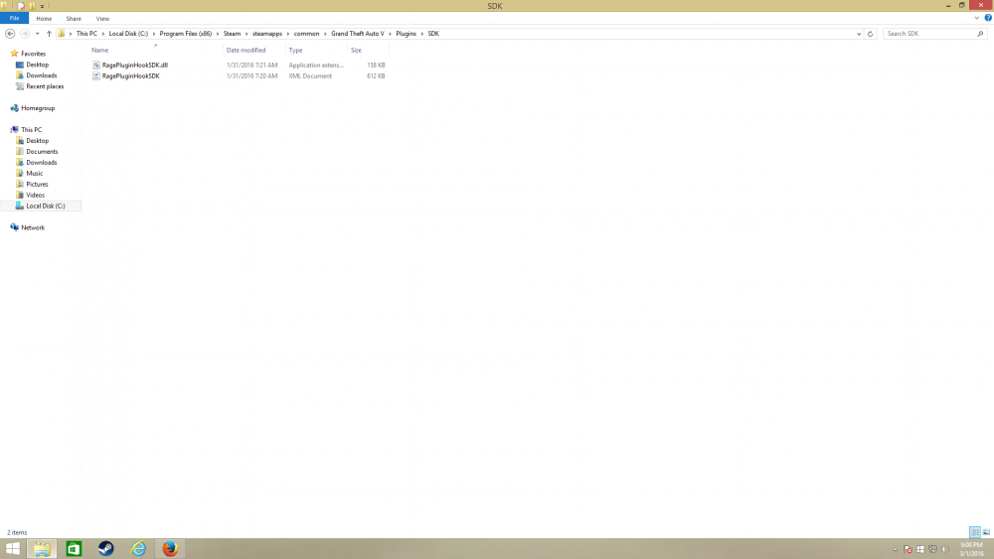Open Explorer Help icon
The width and height of the screenshot is (994, 559).
[x=988, y=18]
